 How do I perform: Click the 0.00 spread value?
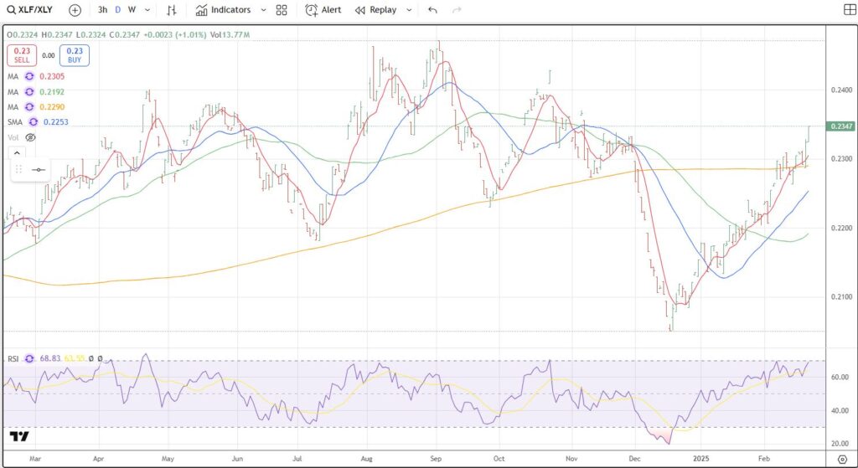[x=48, y=56]
